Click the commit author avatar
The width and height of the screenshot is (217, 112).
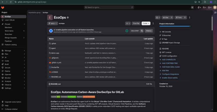(51, 31)
